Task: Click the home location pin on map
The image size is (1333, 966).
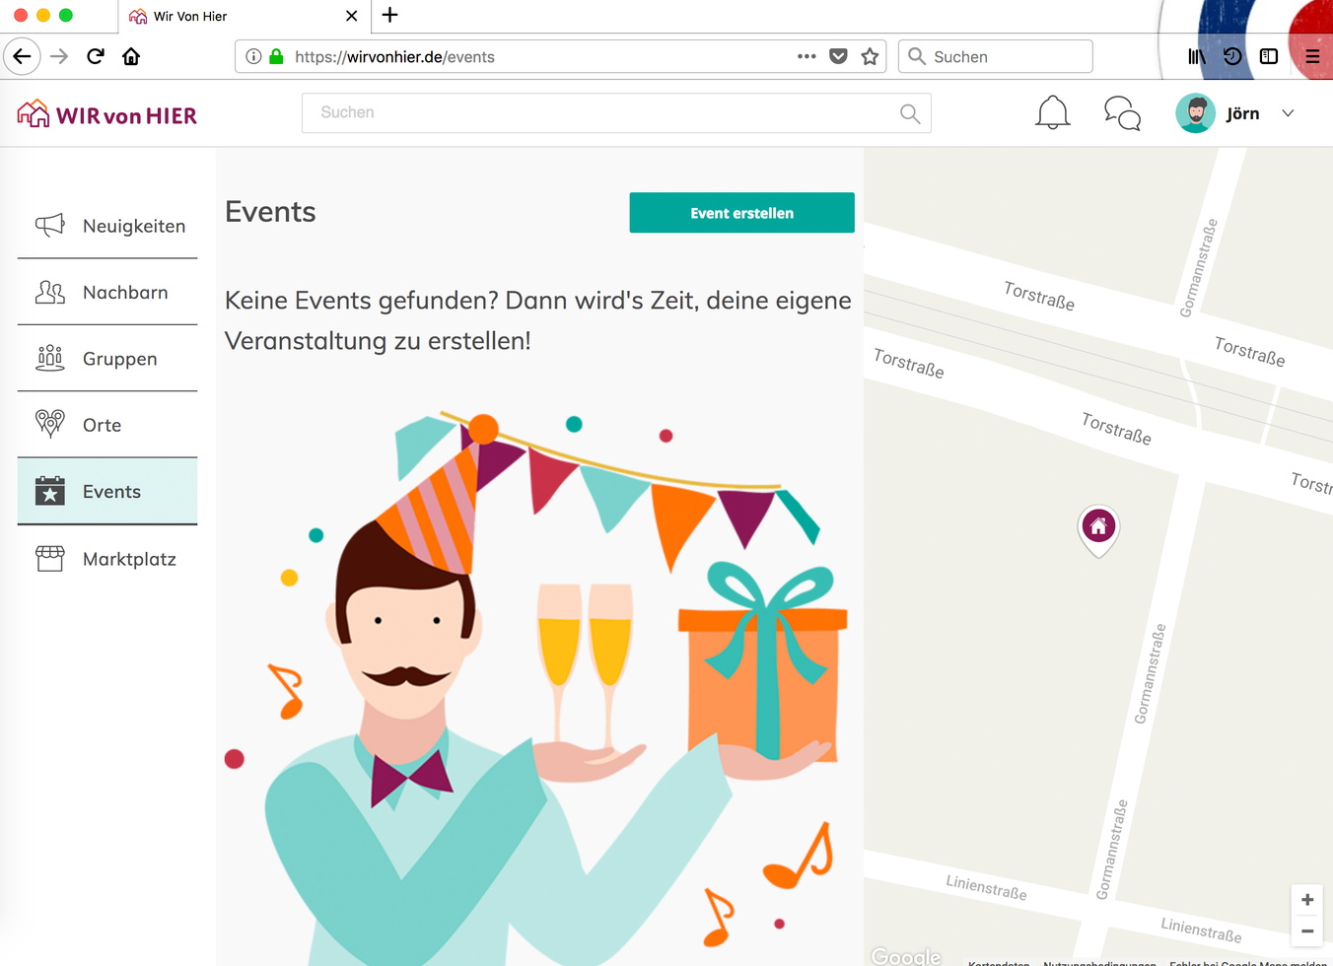Action: coord(1098,527)
